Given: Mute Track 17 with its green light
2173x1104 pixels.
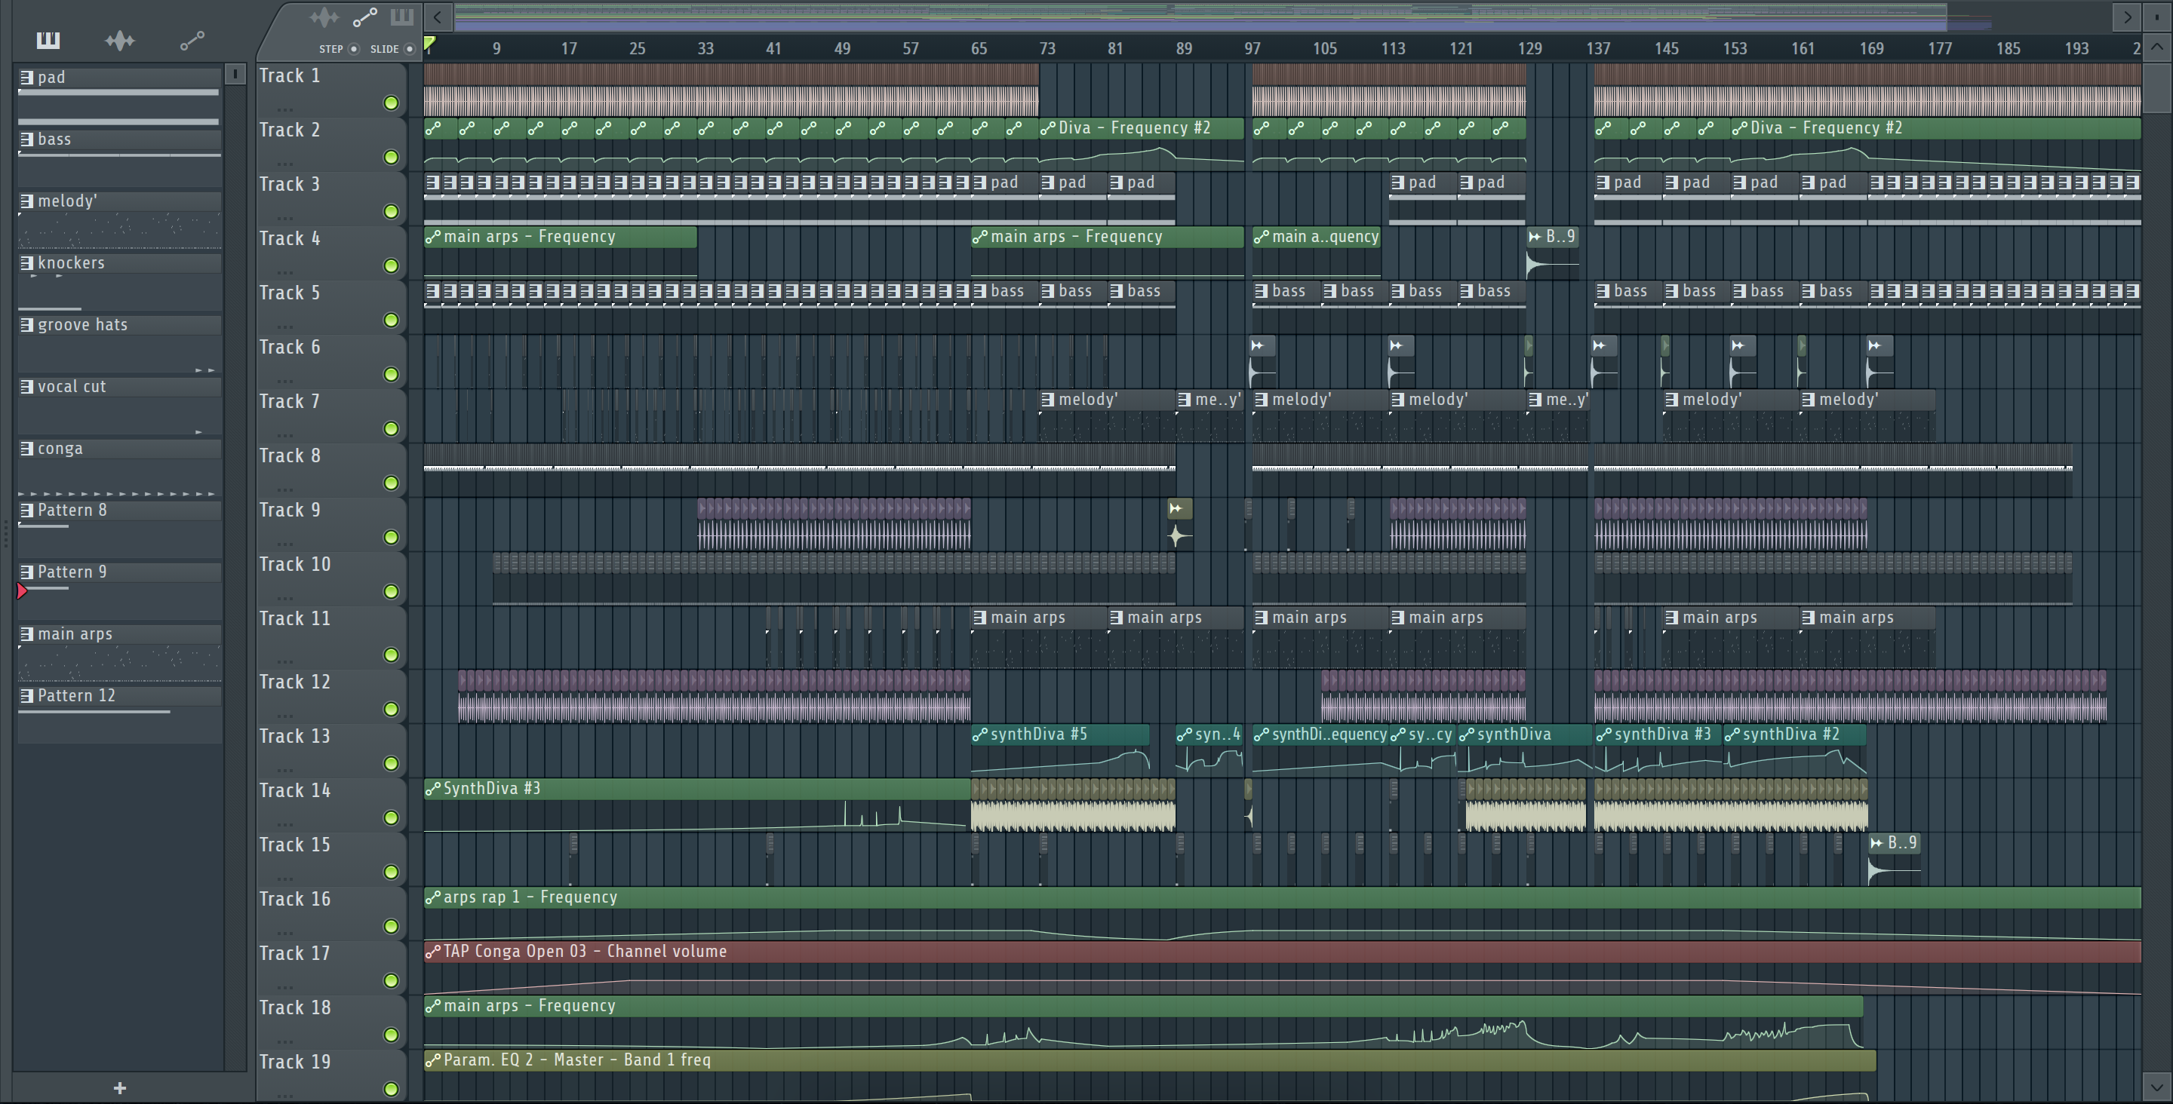Looking at the screenshot, I should (x=391, y=980).
